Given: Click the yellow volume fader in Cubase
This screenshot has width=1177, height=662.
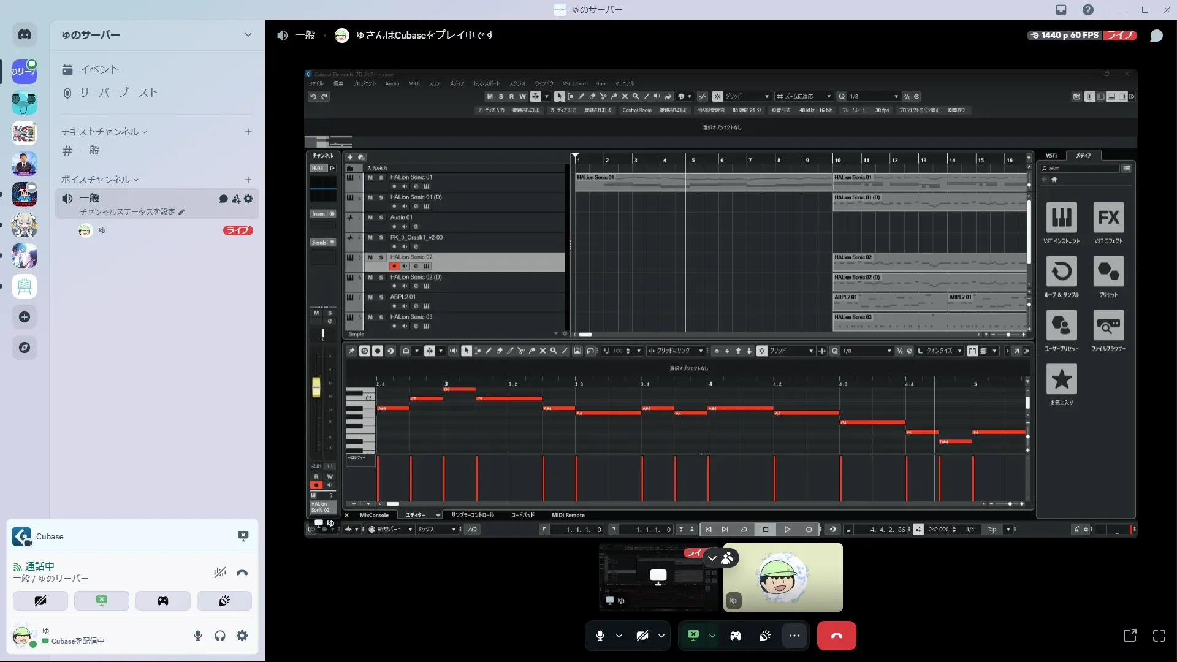Looking at the screenshot, I should point(316,387).
